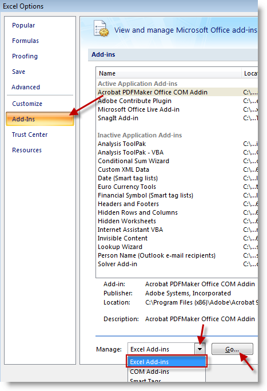This screenshot has height=391, width=267.
Task: Select the Solver Add-in row
Action: [177, 264]
